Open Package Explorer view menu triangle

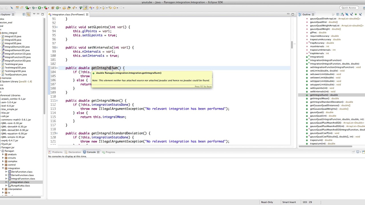pos(34,14)
